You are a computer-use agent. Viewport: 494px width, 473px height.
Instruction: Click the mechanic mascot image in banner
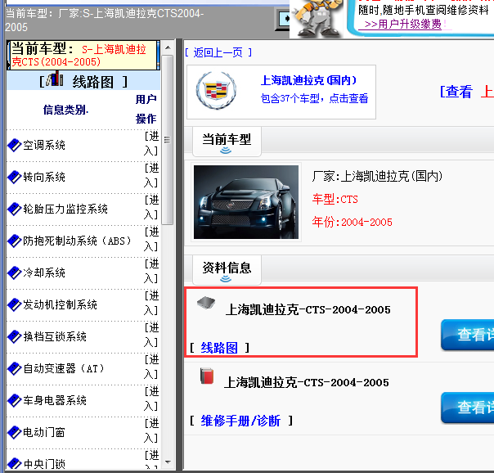[317, 18]
